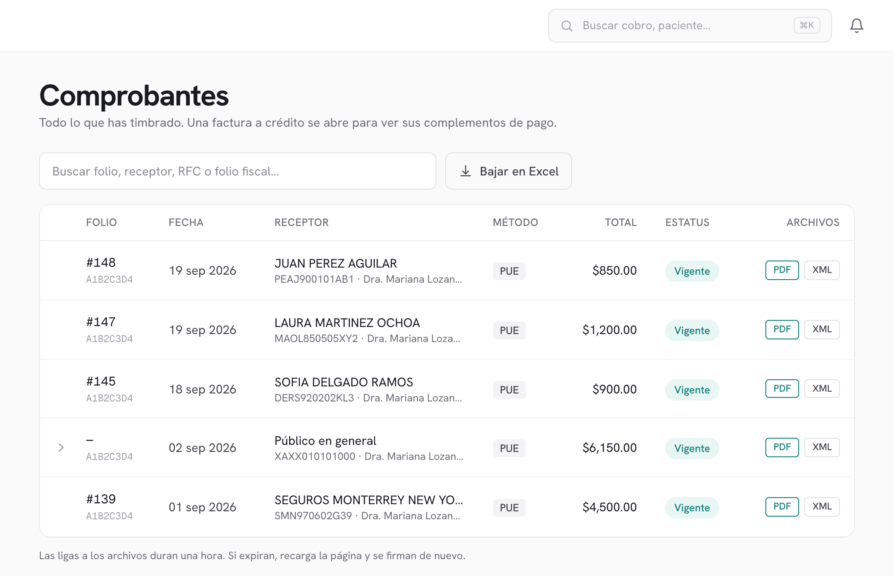Viewport: 894px width, 576px height.
Task: Click PUE method badge for folio #147
Action: click(509, 331)
